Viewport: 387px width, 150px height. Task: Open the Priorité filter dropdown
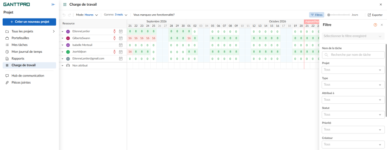pos(353,129)
